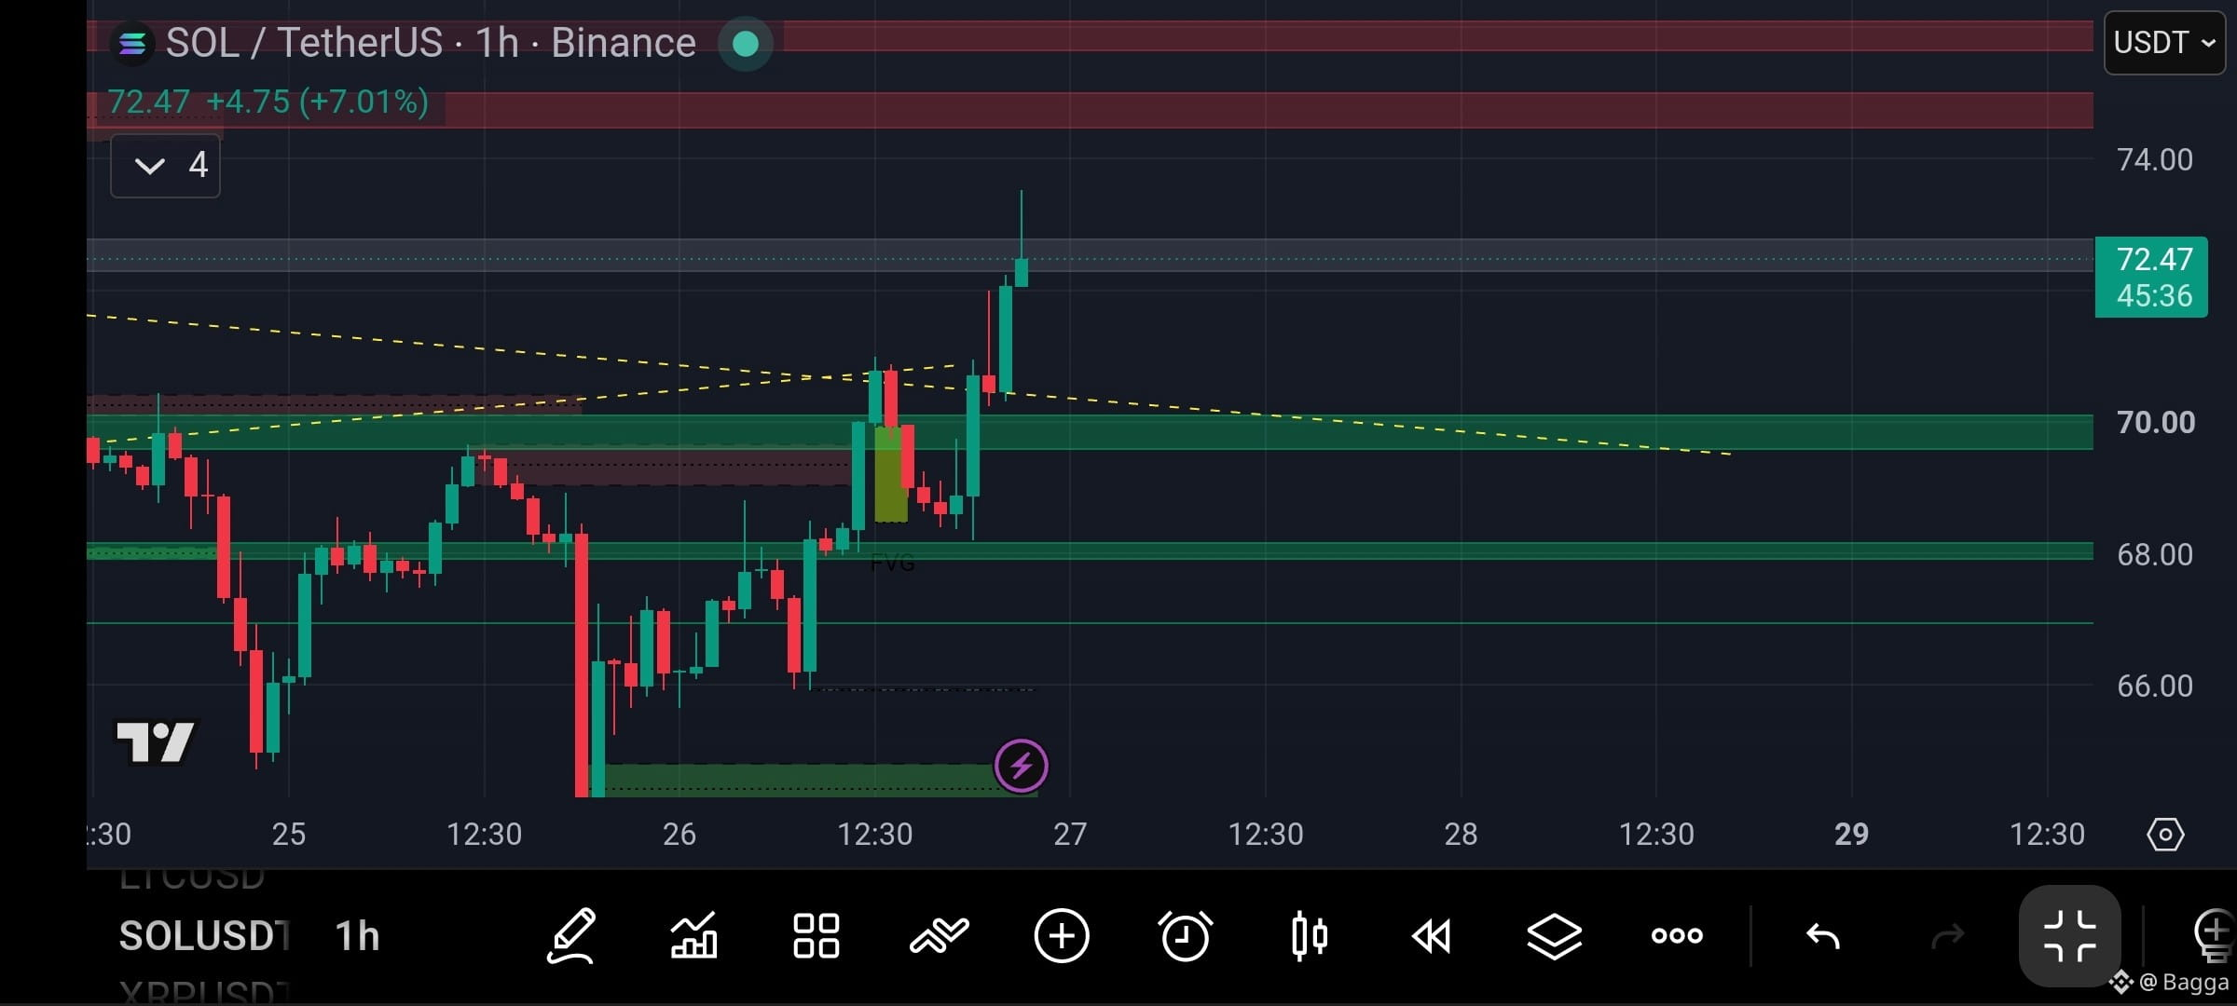Click the 68.00 price scale label
Viewport: 2237px width, 1006px height.
pyautogui.click(x=2154, y=554)
